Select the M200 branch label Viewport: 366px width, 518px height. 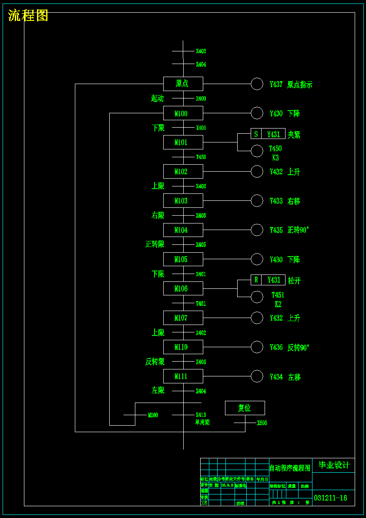pos(153,415)
